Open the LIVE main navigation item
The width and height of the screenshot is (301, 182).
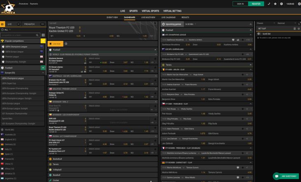click(122, 11)
